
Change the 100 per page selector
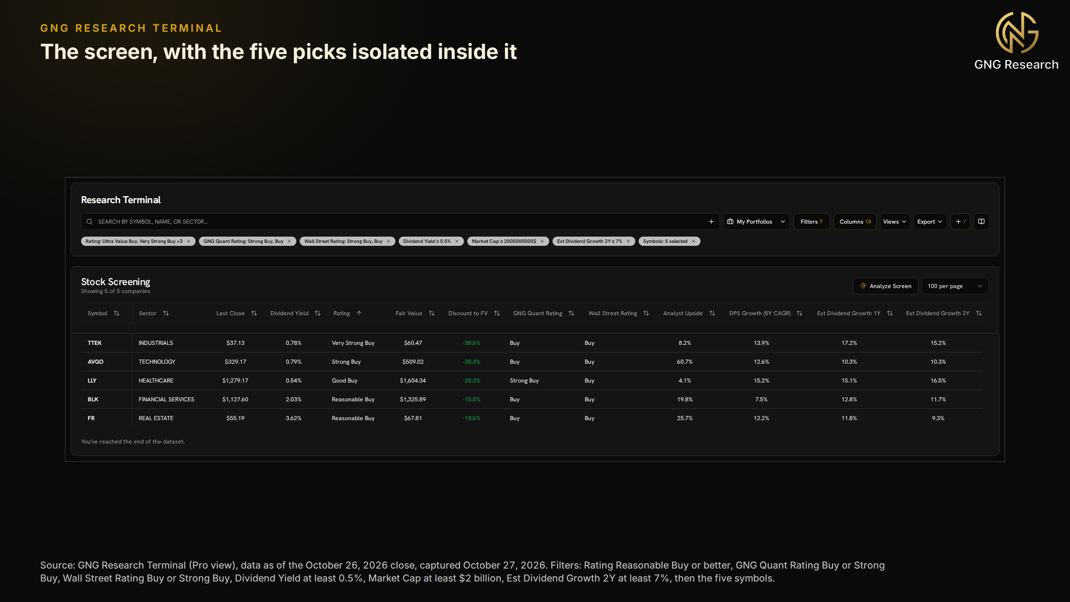coord(955,286)
